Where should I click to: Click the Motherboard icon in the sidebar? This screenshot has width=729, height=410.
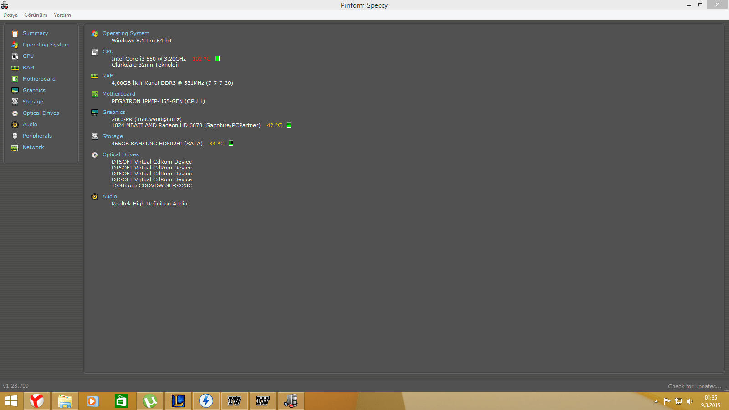[15, 79]
